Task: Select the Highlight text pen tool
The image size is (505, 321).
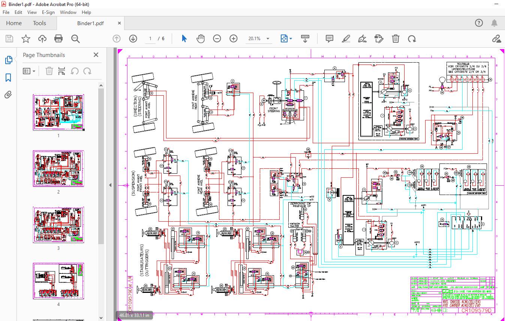Action: click(346, 39)
